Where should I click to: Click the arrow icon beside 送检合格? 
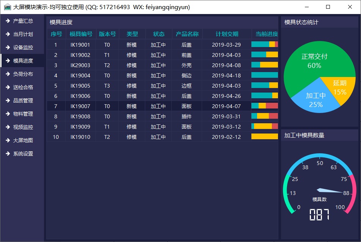point(8,87)
